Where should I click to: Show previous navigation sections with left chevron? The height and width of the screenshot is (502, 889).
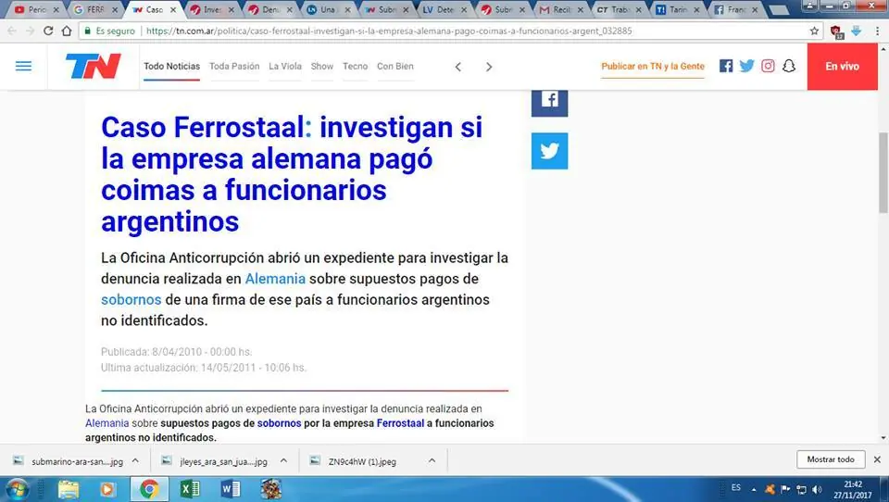458,67
